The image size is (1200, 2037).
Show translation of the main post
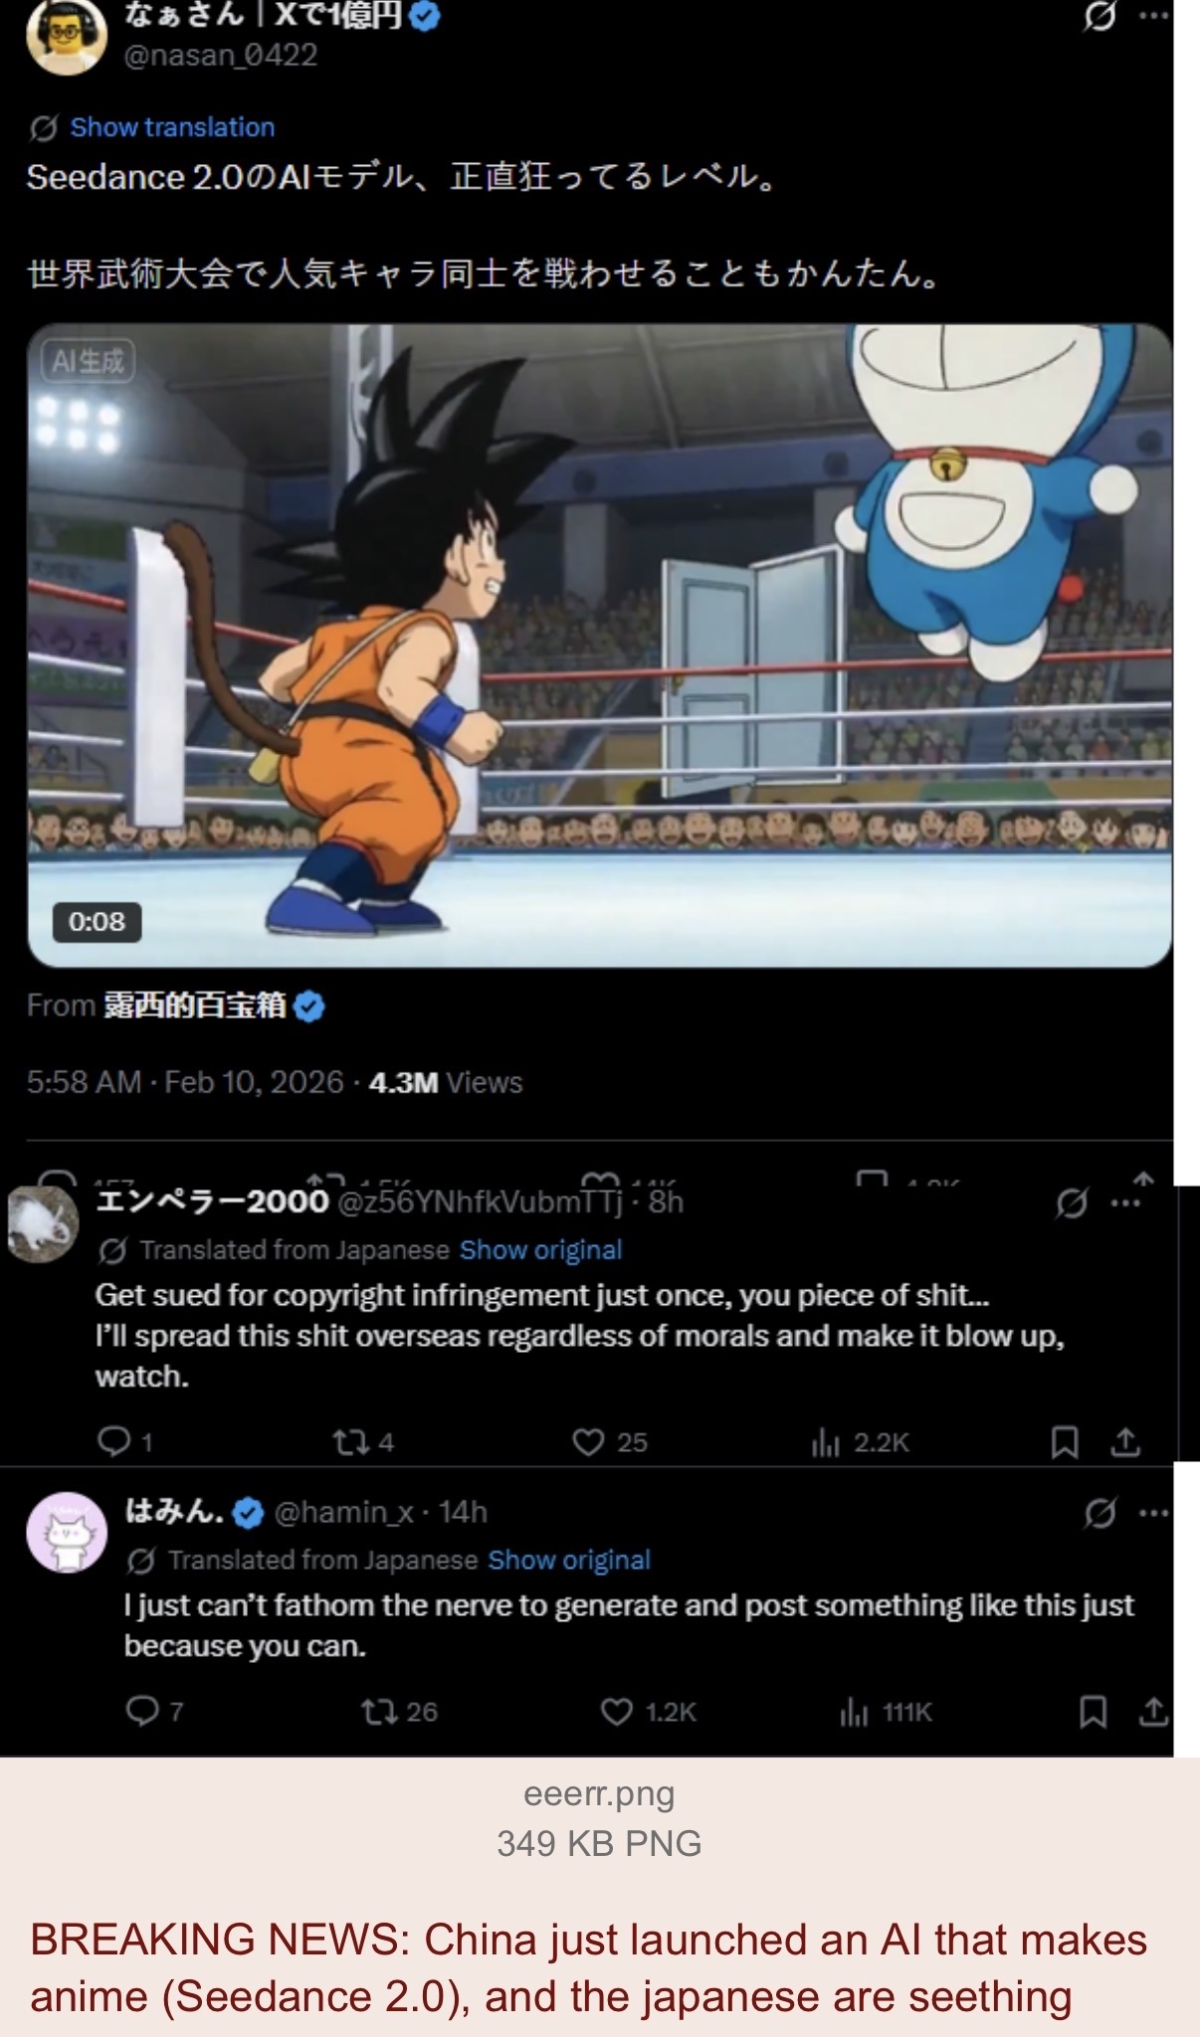[x=172, y=127]
